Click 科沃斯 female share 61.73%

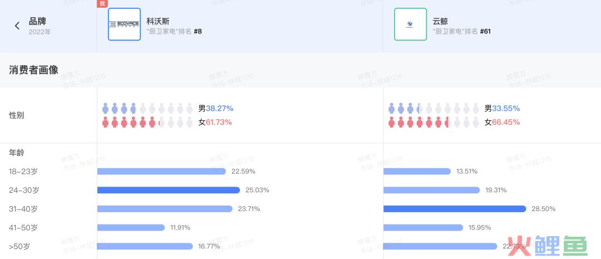(x=219, y=123)
